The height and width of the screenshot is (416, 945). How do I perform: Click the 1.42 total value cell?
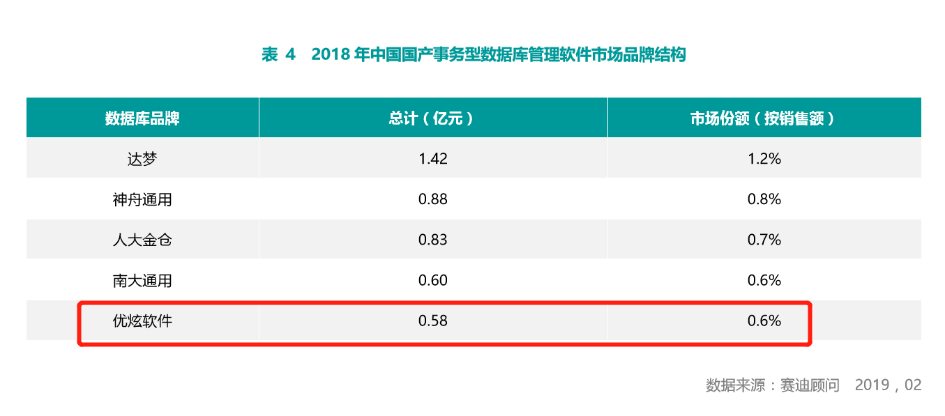coord(433,158)
